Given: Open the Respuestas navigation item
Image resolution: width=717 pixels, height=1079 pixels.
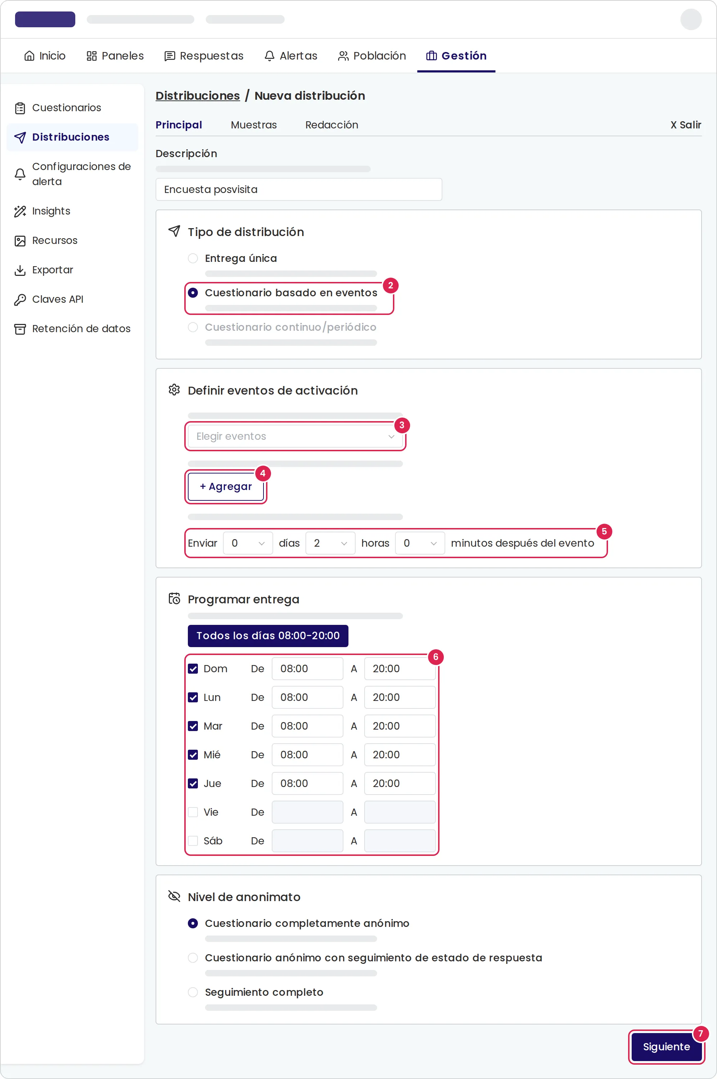Looking at the screenshot, I should pyautogui.click(x=204, y=56).
